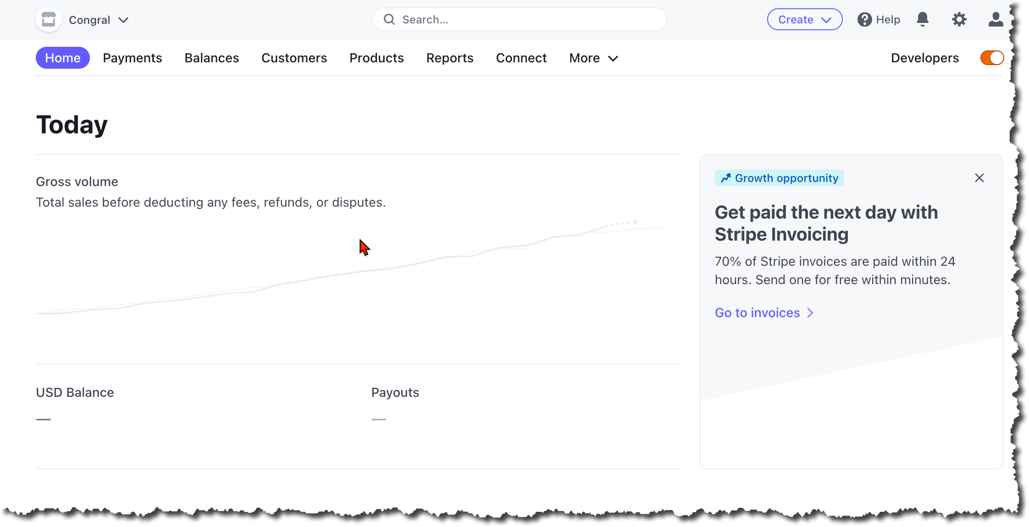Click the search magnifier icon
The image size is (1029, 527).
pyautogui.click(x=389, y=19)
